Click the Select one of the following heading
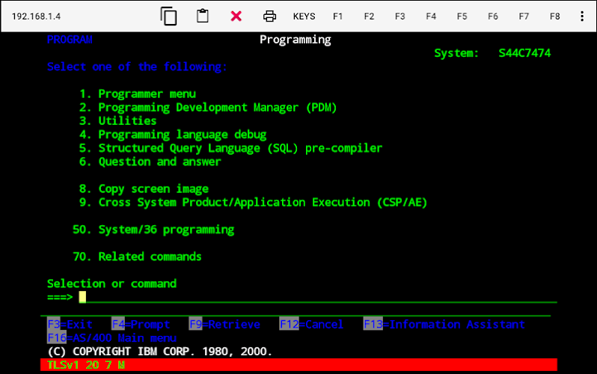The height and width of the screenshot is (374, 597). [x=137, y=67]
